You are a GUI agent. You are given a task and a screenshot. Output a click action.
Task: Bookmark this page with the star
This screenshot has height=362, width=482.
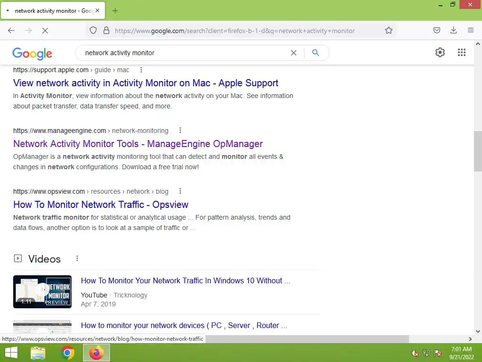click(x=388, y=30)
